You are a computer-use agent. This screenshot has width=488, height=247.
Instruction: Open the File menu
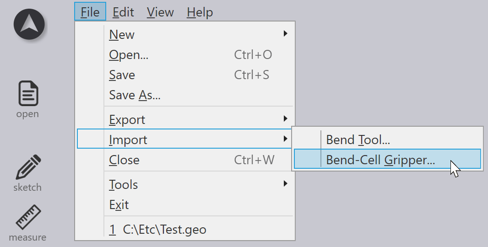click(90, 12)
